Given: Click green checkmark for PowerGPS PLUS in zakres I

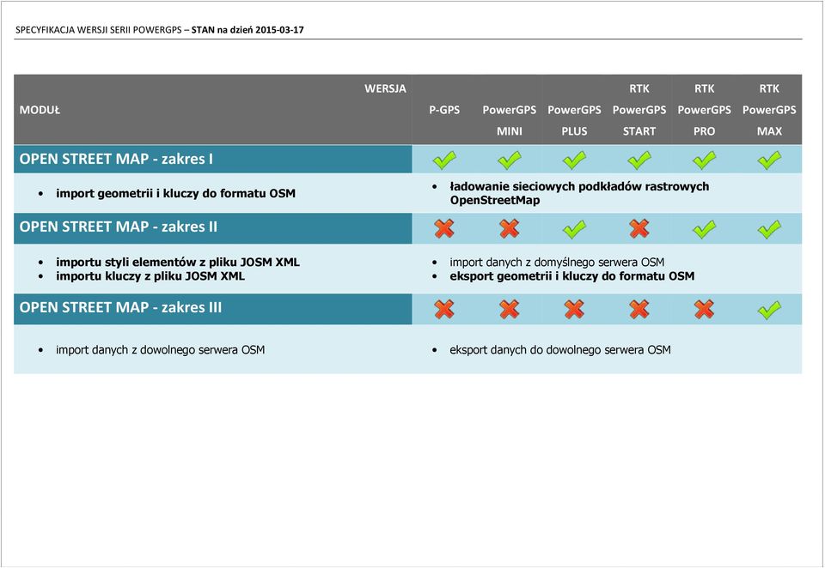Looking at the screenshot, I should point(574,160).
